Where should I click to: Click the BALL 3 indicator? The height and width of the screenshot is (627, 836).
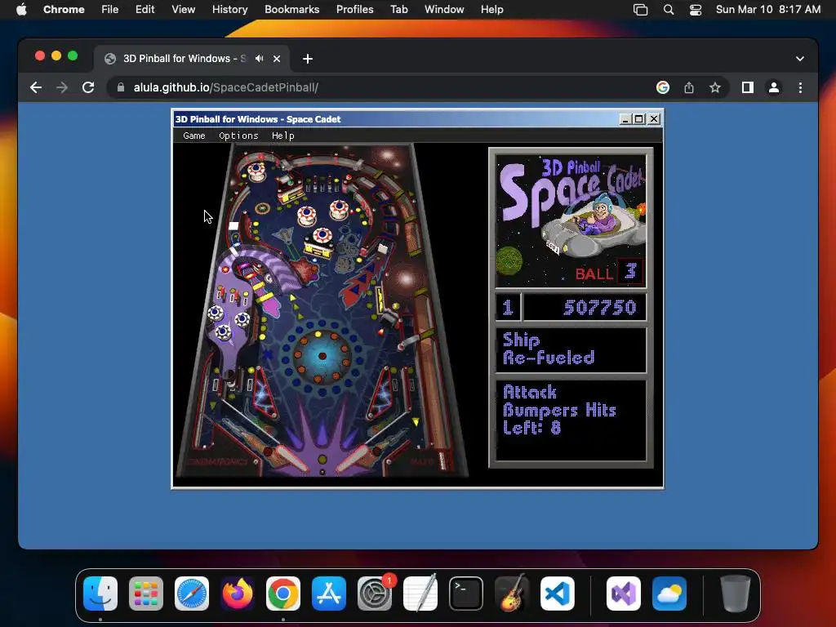608,273
